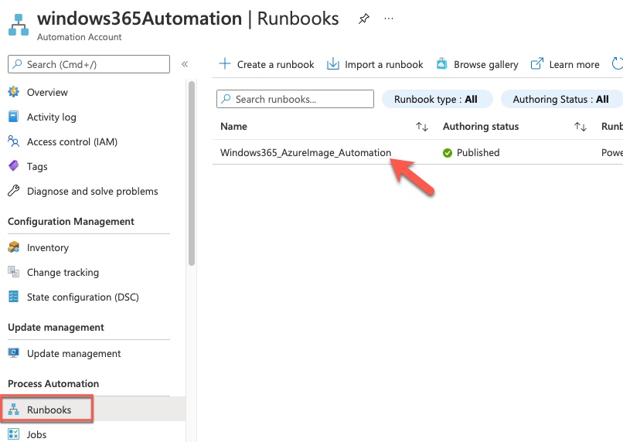Click the green Published check icon
This screenshot has height=442, width=623.
448,153
